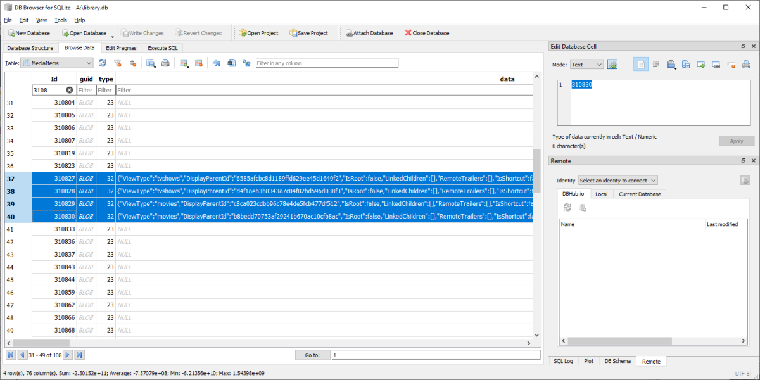The height and width of the screenshot is (380, 760).
Task: Open the Tools menu
Action: [60, 20]
